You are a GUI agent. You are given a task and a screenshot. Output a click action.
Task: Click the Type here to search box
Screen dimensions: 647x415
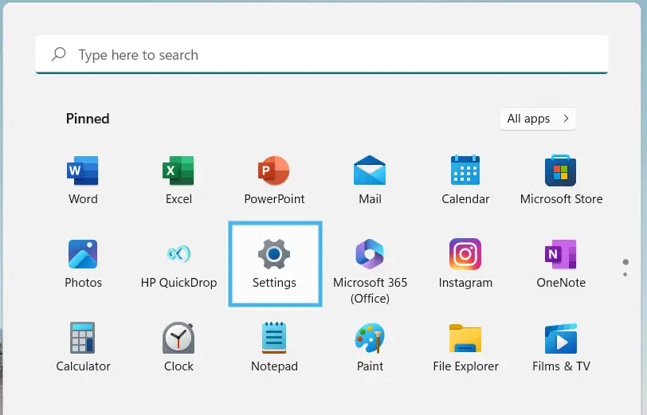(x=322, y=55)
